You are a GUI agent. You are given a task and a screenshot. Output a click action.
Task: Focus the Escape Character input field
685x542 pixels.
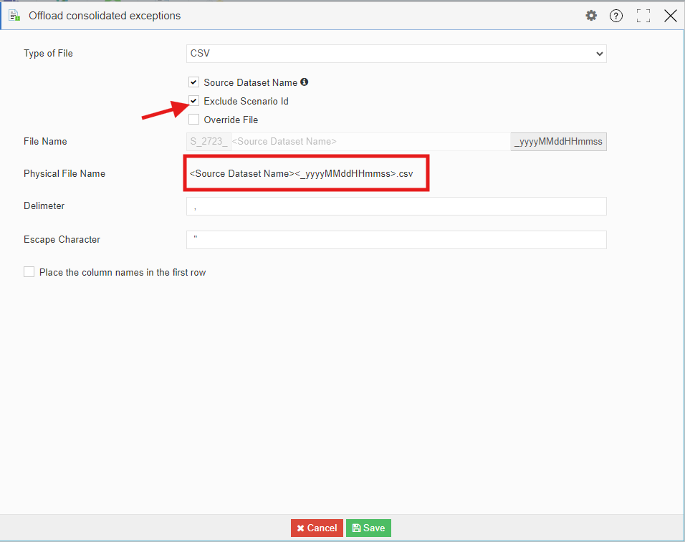[396, 240]
